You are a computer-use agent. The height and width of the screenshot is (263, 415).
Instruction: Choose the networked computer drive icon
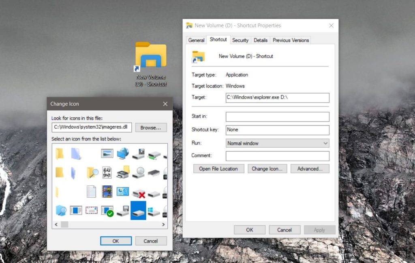pyautogui.click(x=123, y=153)
